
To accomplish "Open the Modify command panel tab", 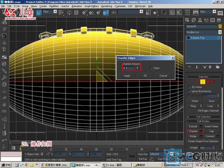I will pos(194,20).
